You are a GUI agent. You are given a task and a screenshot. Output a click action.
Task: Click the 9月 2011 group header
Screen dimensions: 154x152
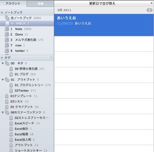pos(104,10)
